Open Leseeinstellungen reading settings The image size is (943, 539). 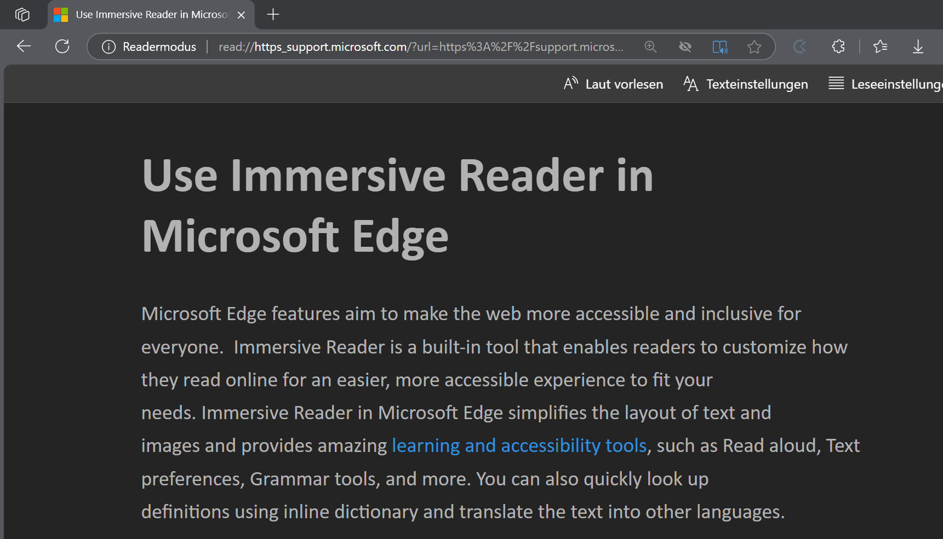coord(885,84)
